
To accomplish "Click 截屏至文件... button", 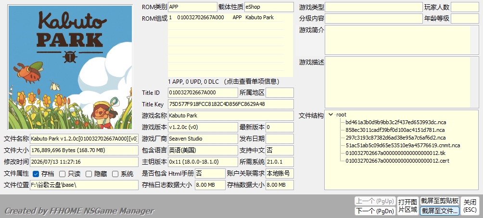I will click(x=440, y=211).
